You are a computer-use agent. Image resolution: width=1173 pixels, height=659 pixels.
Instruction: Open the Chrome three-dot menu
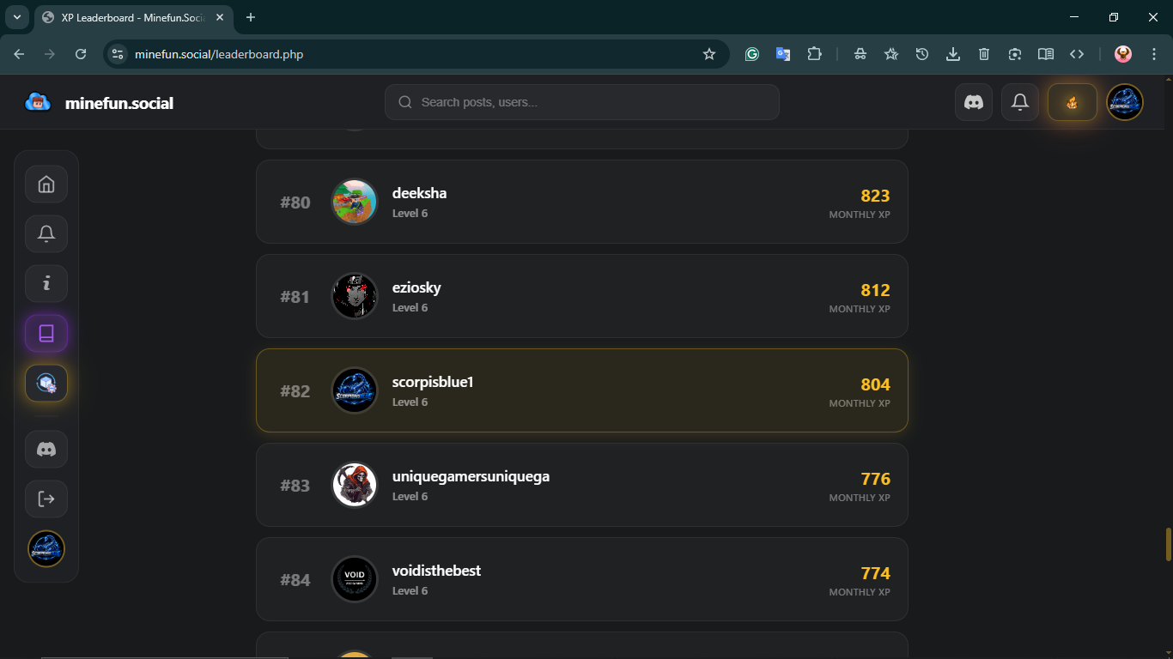point(1154,54)
